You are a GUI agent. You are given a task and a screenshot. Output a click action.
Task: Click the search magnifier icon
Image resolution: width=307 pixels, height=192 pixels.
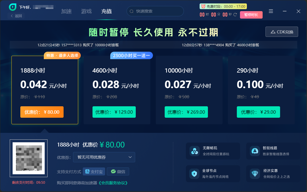pos(131,11)
